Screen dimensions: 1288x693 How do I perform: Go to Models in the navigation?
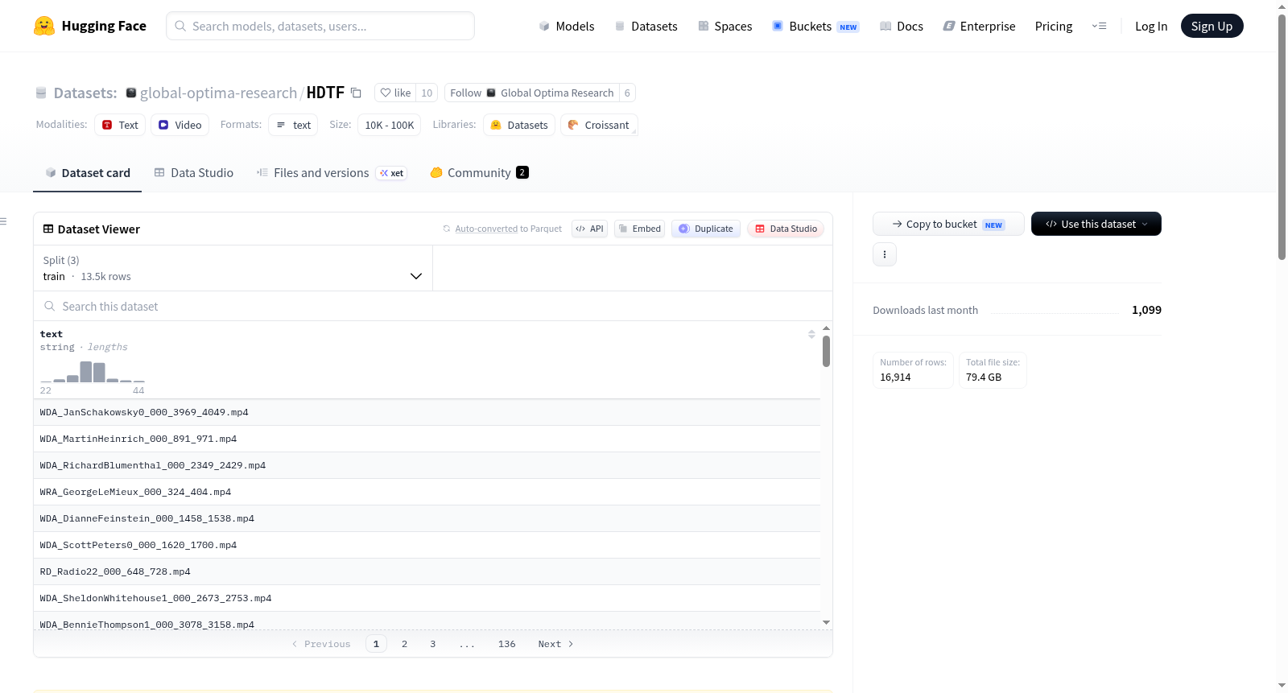coord(567,26)
